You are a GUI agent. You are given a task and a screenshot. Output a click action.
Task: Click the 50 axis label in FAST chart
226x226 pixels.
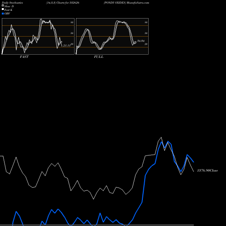tap(72, 33)
